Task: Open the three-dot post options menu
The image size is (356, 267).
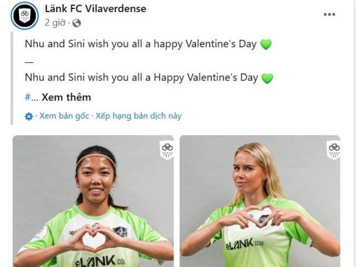Action: (x=329, y=14)
